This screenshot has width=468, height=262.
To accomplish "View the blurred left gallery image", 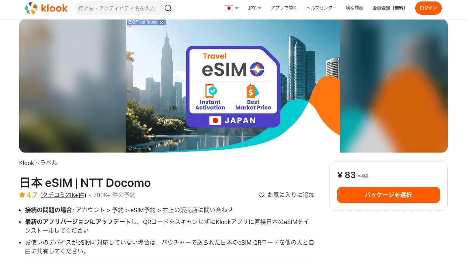I will 73,86.
